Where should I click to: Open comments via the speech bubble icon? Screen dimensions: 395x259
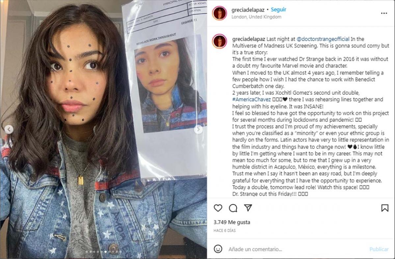(x=233, y=208)
